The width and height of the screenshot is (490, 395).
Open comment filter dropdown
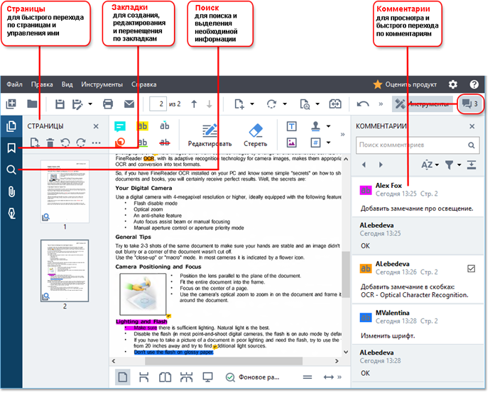(x=453, y=165)
